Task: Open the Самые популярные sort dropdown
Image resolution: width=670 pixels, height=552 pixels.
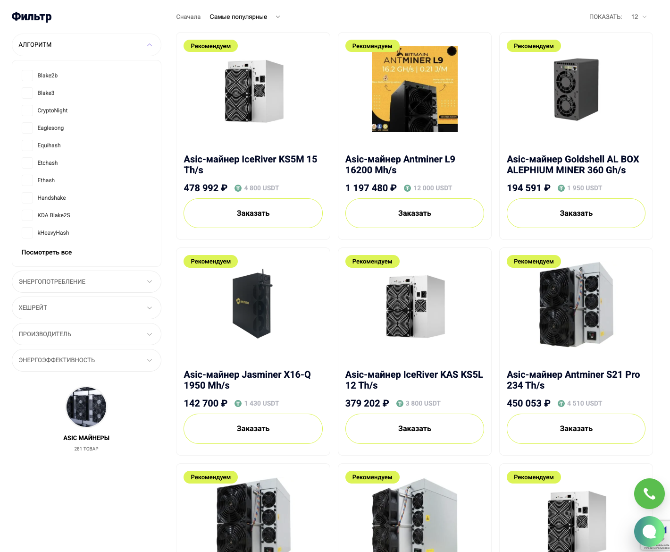Action: [x=244, y=17]
